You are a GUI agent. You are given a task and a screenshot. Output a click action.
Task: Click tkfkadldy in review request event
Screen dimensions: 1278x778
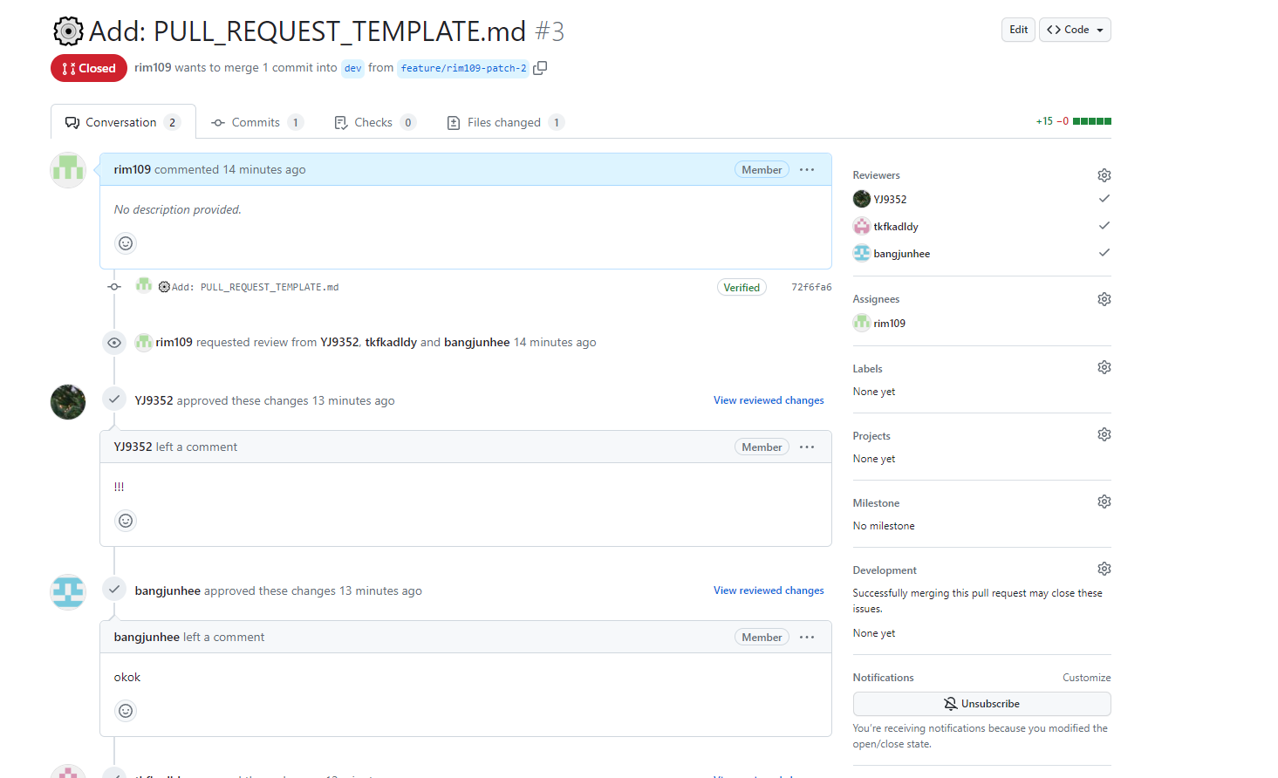(391, 342)
